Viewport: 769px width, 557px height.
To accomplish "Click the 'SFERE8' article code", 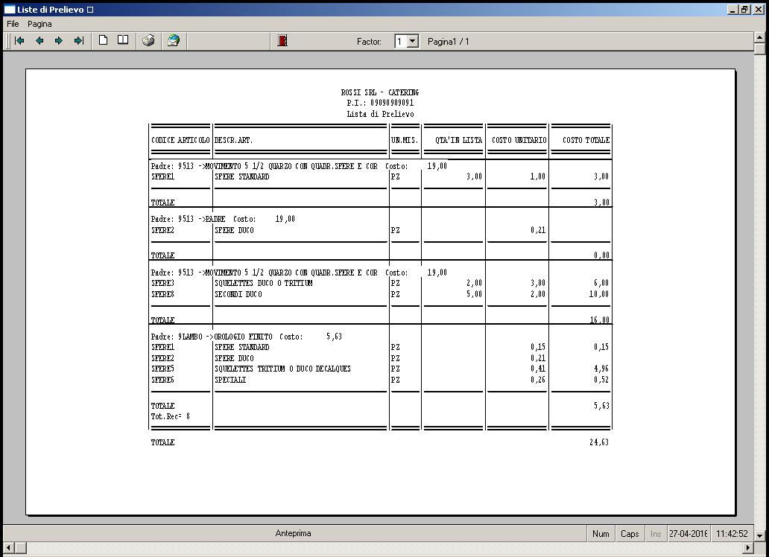I will click(163, 294).
